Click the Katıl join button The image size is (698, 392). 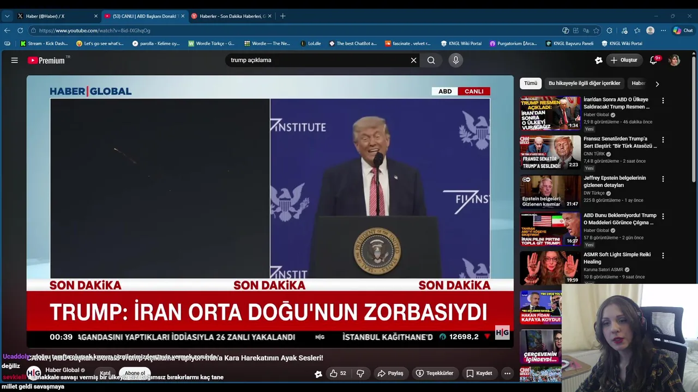(x=105, y=373)
